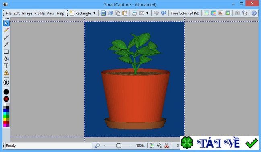Pick the white palette swatch
Viewport: 261px width, 152px height.
(x=5, y=105)
